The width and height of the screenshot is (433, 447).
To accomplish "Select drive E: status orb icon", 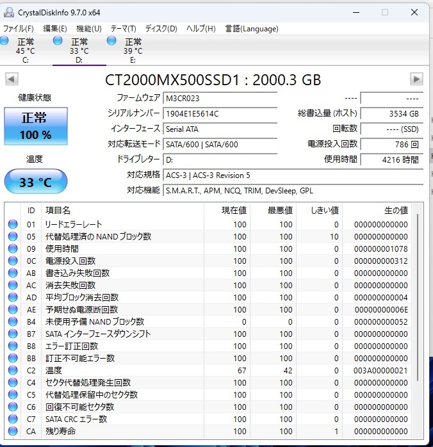I will [x=112, y=42].
